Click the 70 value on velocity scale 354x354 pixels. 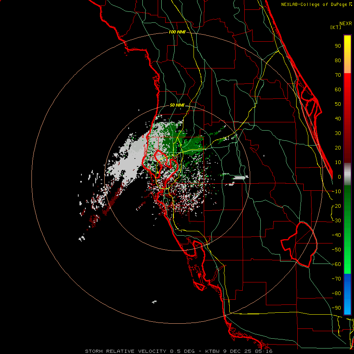(338, 75)
